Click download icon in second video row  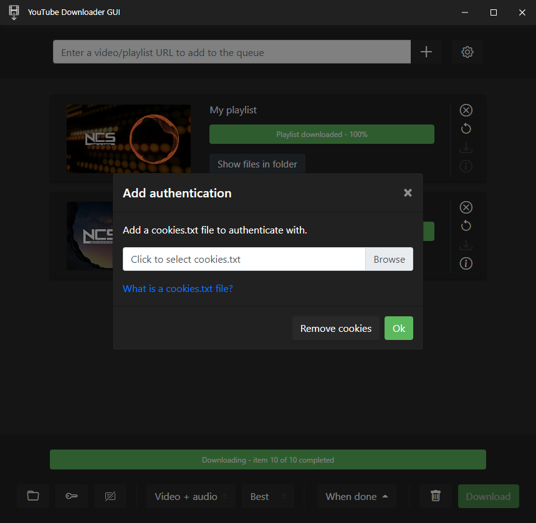tap(466, 245)
